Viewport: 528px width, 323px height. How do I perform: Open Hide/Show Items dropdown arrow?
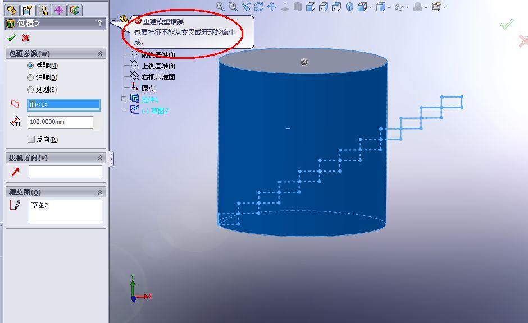click(x=407, y=7)
